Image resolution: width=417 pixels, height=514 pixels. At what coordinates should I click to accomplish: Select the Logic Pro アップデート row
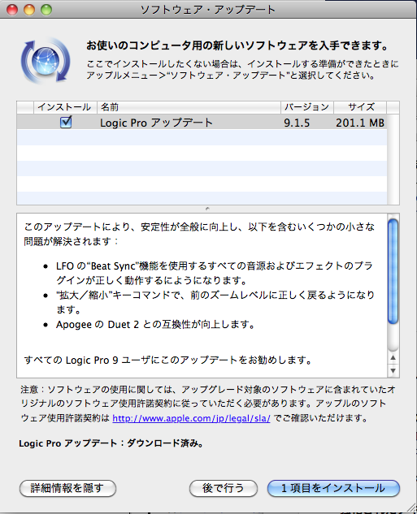(x=202, y=122)
